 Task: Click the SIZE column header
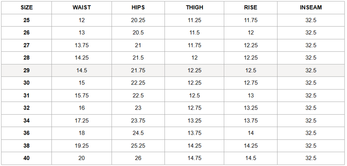click(x=27, y=8)
